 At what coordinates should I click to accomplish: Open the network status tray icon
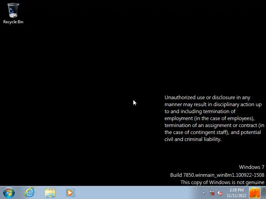click(x=212, y=193)
